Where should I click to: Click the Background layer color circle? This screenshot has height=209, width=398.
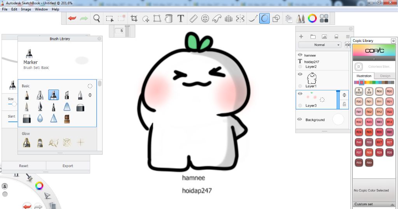338,119
